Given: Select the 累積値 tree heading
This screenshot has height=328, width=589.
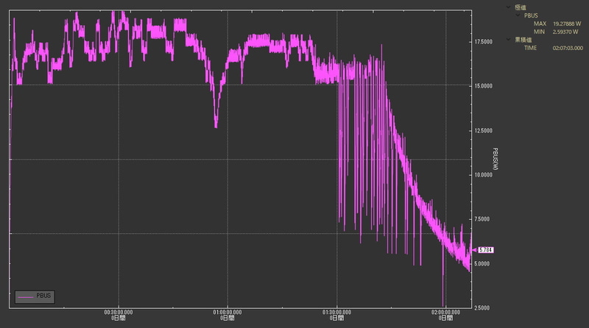Looking at the screenshot, I should point(523,40).
